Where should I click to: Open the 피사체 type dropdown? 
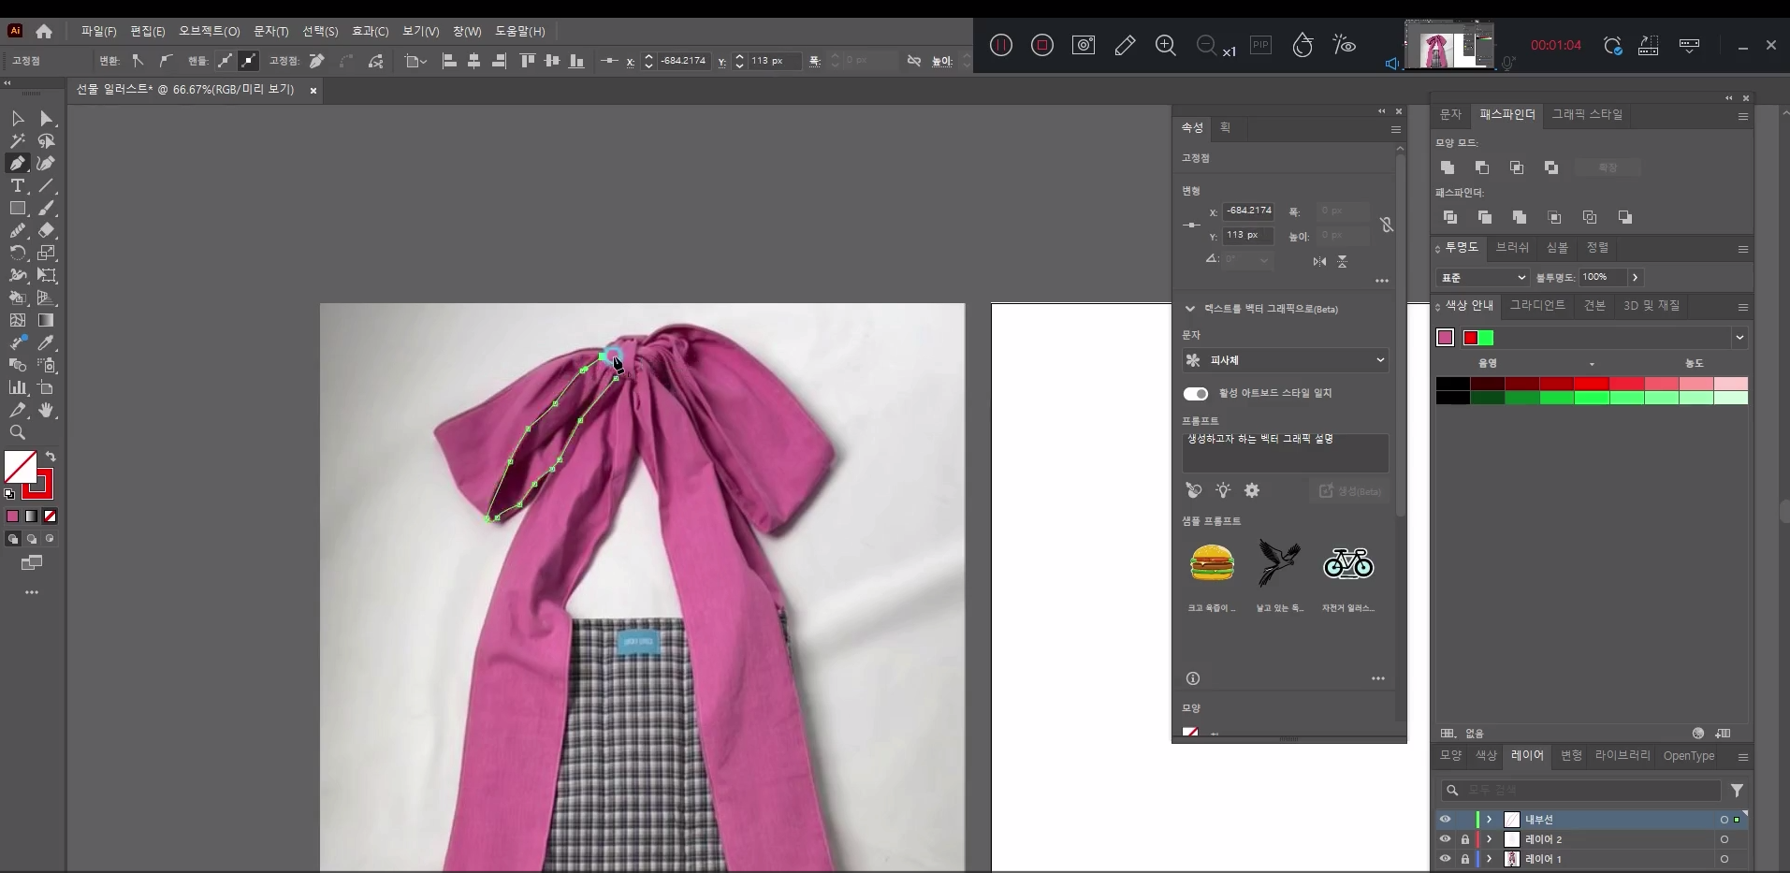(x=1285, y=360)
